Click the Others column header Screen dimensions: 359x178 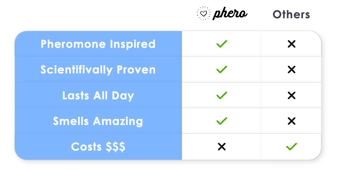(291, 14)
